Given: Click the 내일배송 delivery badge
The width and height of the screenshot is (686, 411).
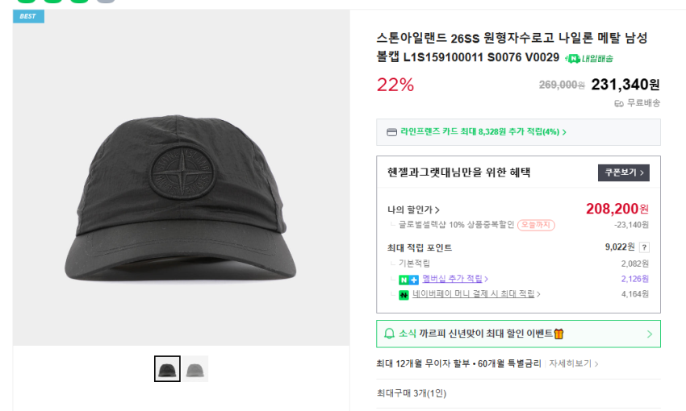Looking at the screenshot, I should [589, 58].
